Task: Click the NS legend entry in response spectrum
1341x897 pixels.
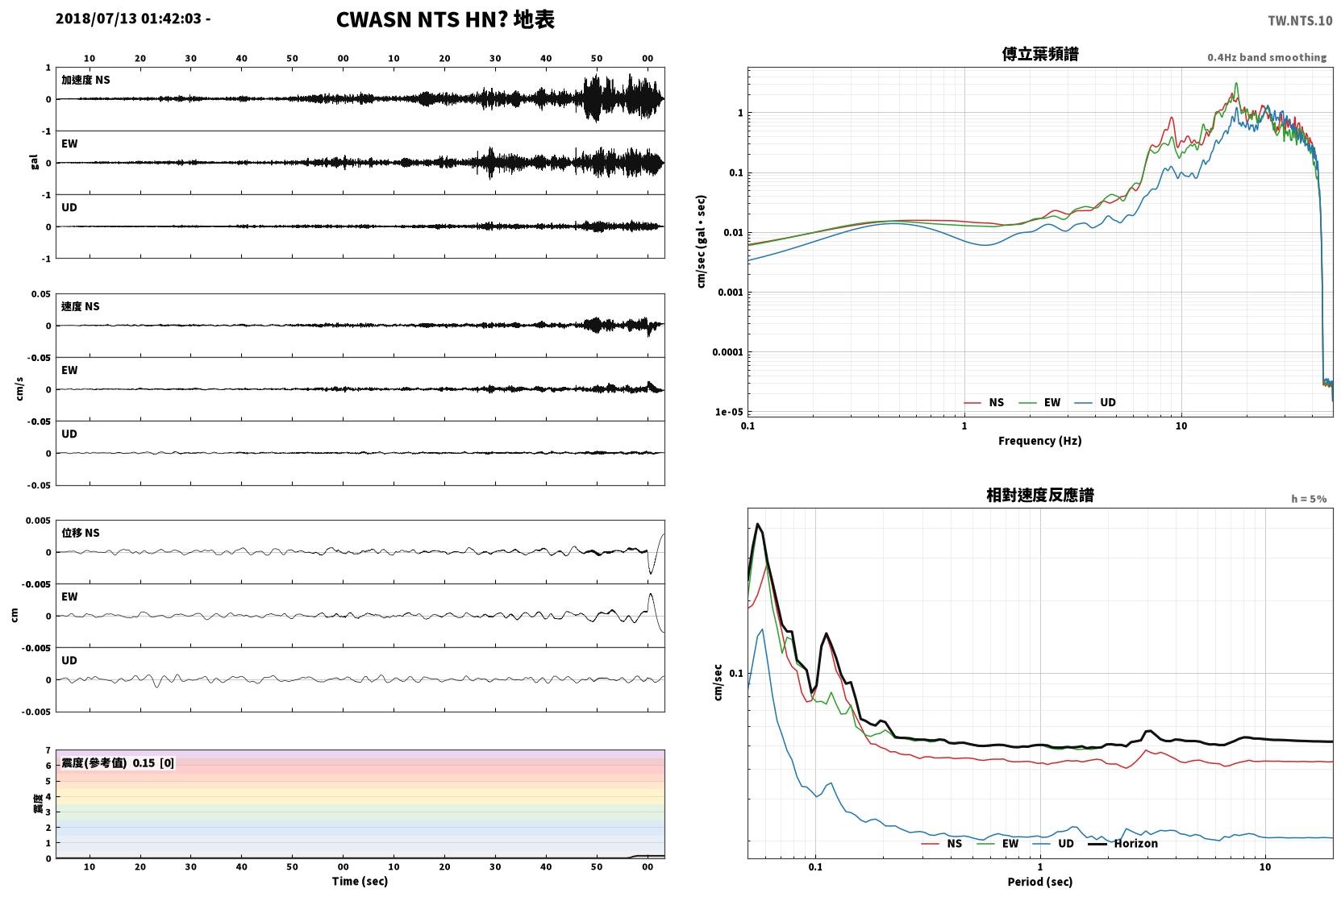Action: point(942,843)
